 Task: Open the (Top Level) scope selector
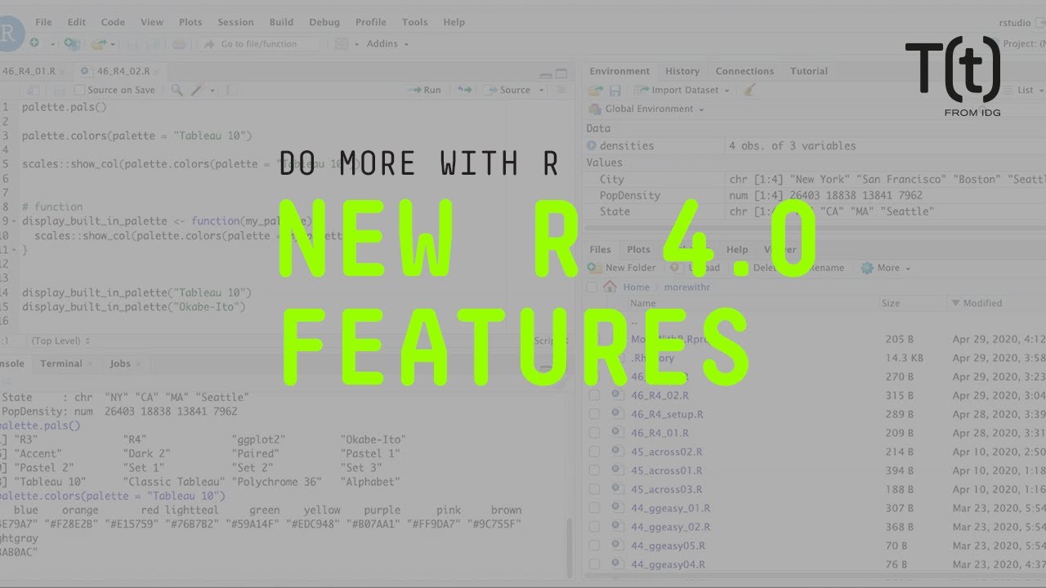coord(60,341)
